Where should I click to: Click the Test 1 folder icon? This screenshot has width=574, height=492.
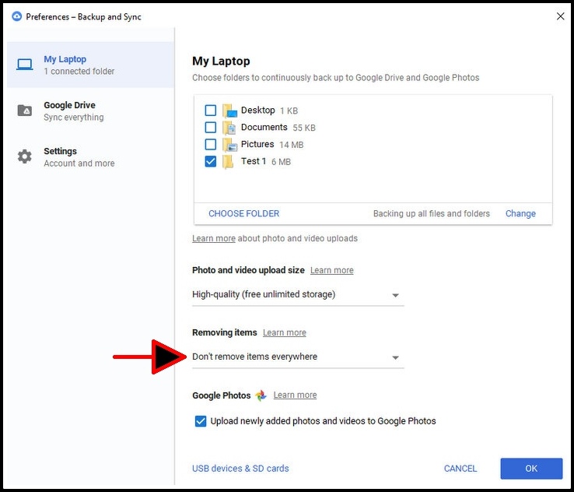tap(228, 162)
